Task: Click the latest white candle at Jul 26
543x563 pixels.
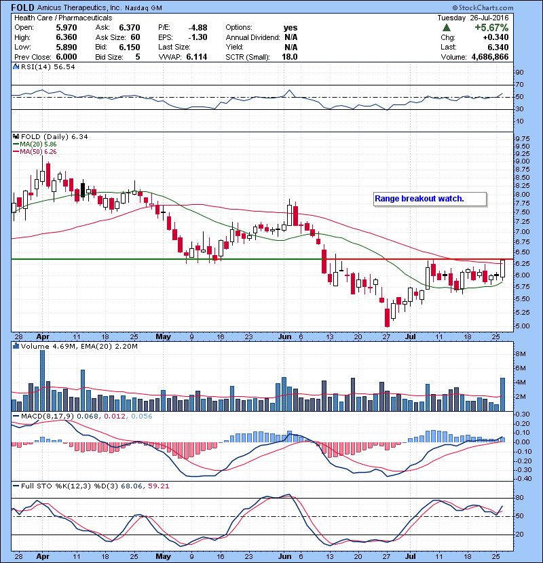Action: coord(502,268)
